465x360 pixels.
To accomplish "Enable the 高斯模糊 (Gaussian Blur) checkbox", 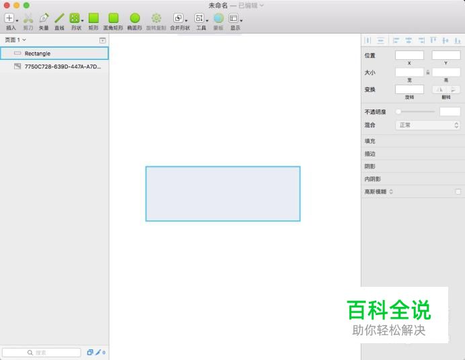I will pyautogui.click(x=458, y=191).
